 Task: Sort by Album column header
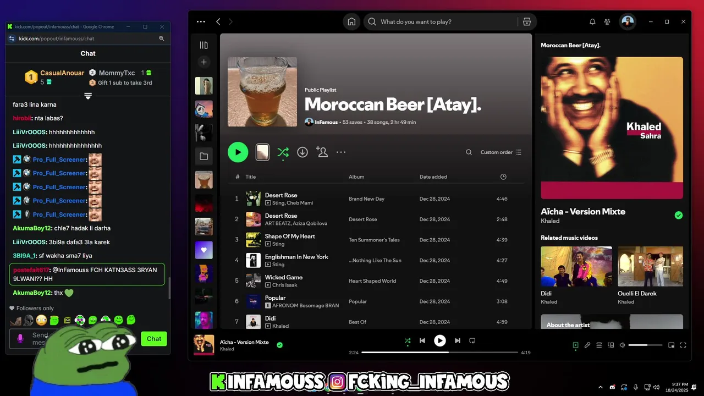coord(356,177)
